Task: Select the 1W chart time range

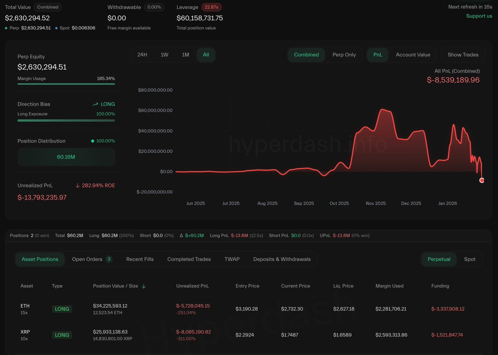Action: (x=164, y=55)
